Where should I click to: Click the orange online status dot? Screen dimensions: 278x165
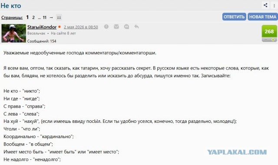(60, 27)
